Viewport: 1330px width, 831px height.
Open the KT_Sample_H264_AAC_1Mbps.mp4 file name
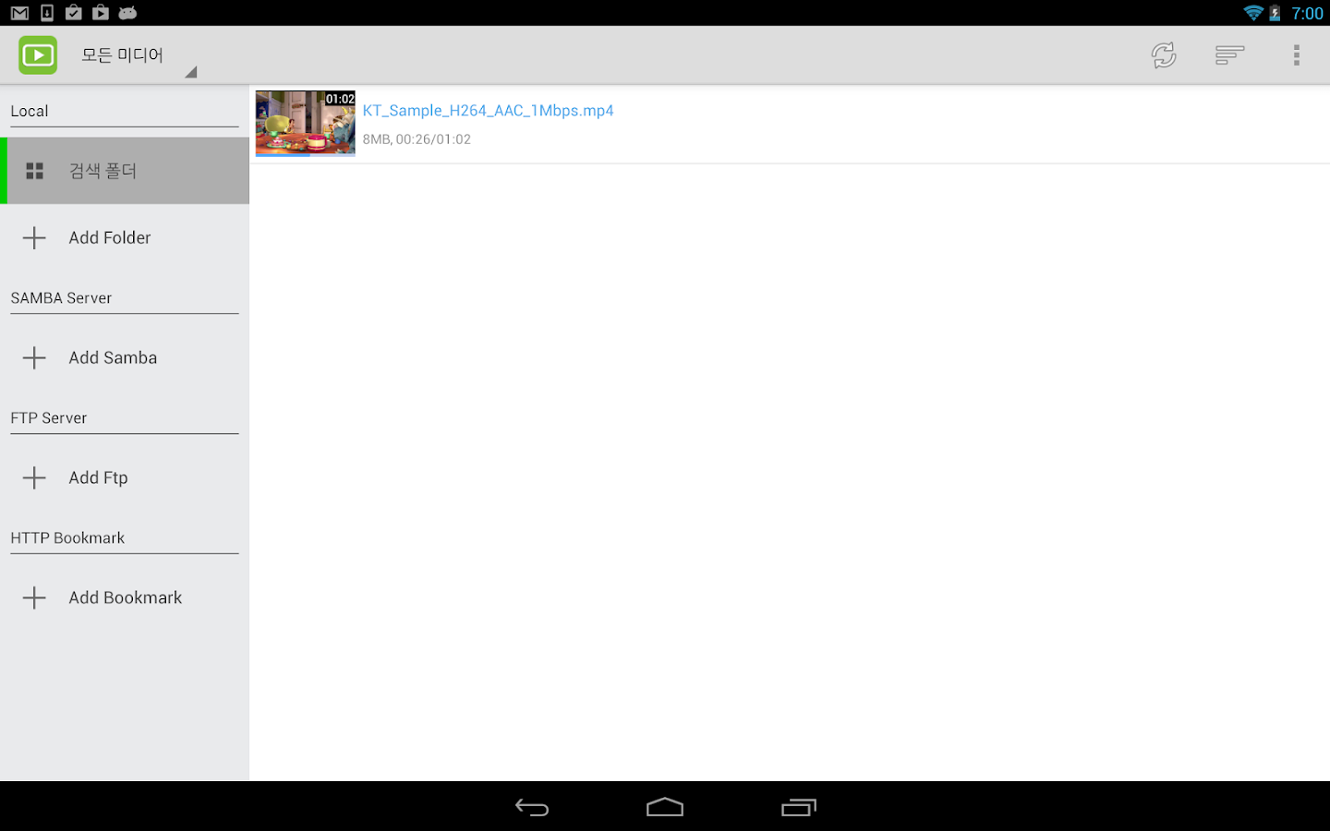point(488,110)
